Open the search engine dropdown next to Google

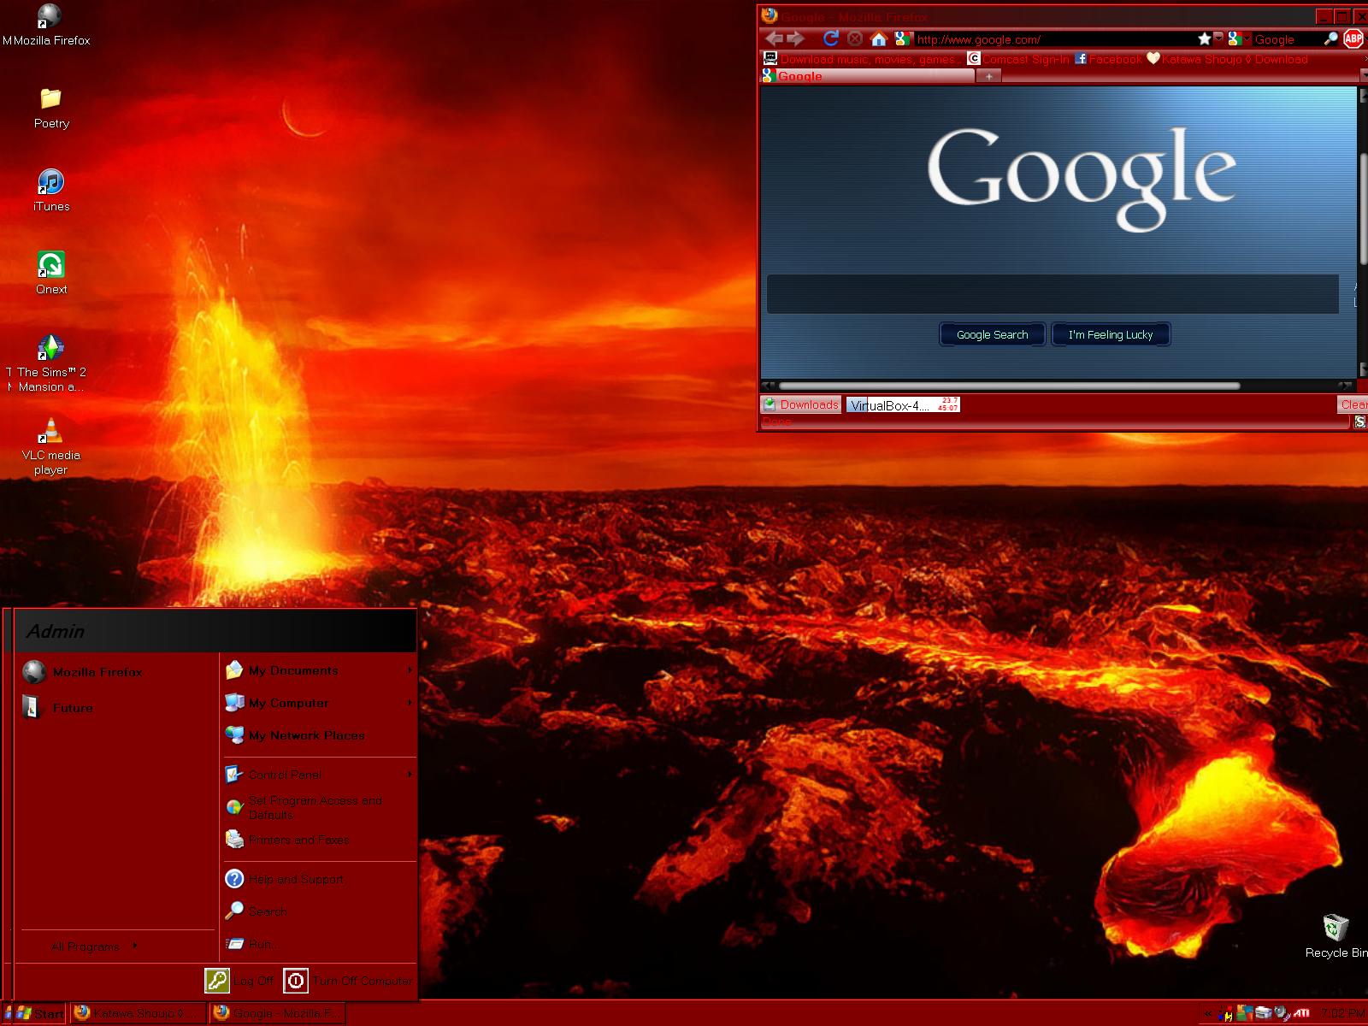1247,39
